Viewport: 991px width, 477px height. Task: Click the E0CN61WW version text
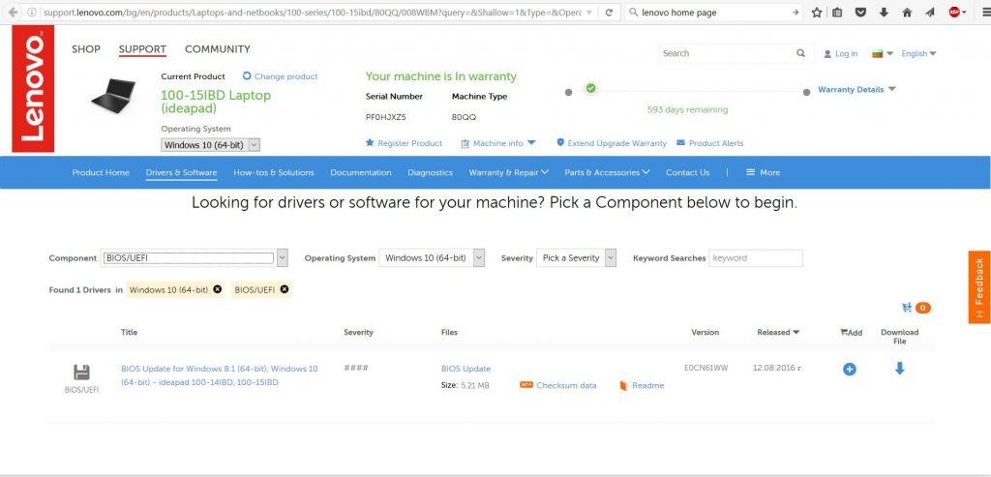(x=706, y=368)
